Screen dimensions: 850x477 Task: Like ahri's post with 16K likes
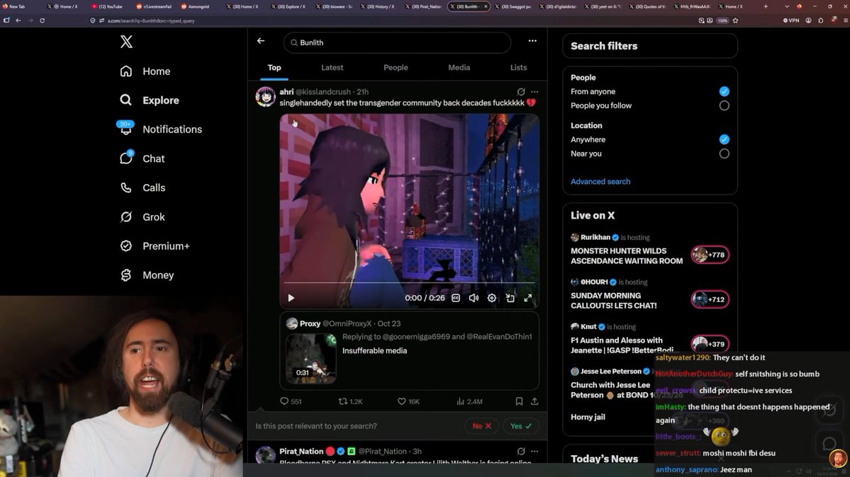(409, 402)
